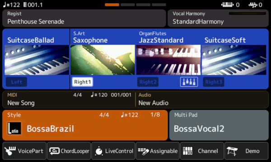Open the ChordLooper C7 loop icon
Screen dimensions: 271x162
click(x=54, y=151)
